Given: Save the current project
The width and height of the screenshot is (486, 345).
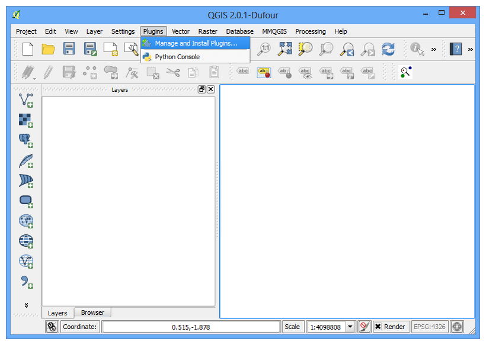Looking at the screenshot, I should [x=69, y=49].
